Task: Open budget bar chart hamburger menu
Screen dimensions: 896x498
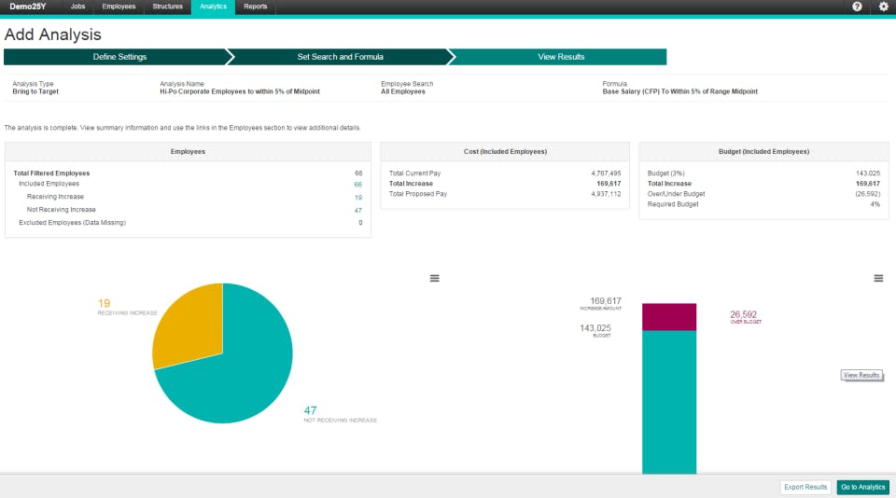Action: pos(878,278)
